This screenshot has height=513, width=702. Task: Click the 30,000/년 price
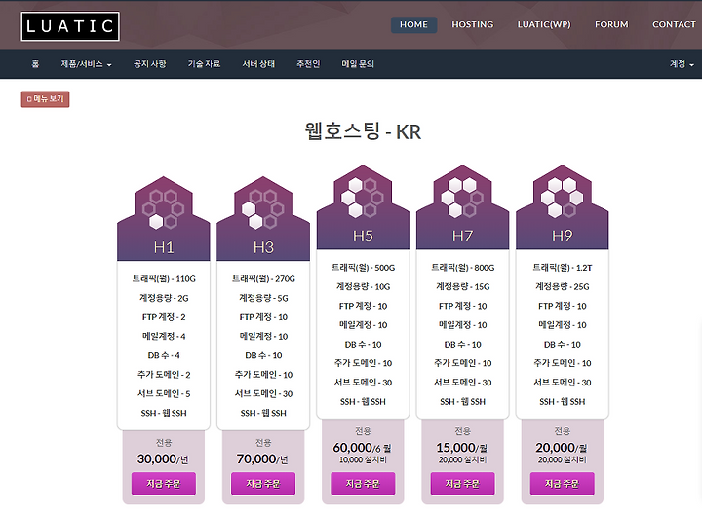(x=164, y=458)
